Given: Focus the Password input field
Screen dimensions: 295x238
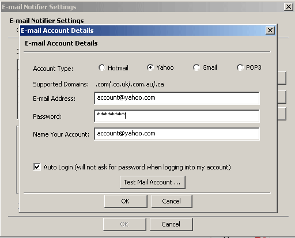Looking at the screenshot, I should (x=177, y=116).
